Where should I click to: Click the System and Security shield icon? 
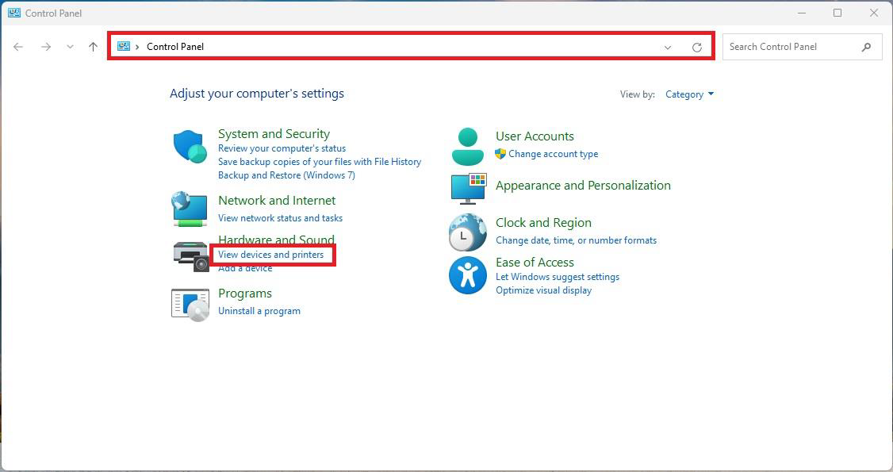[190, 146]
